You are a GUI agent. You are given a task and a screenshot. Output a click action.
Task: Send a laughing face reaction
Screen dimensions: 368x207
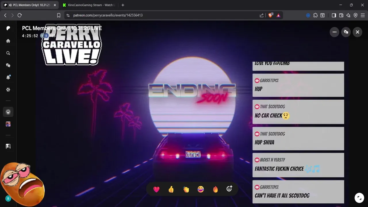tap(201, 189)
